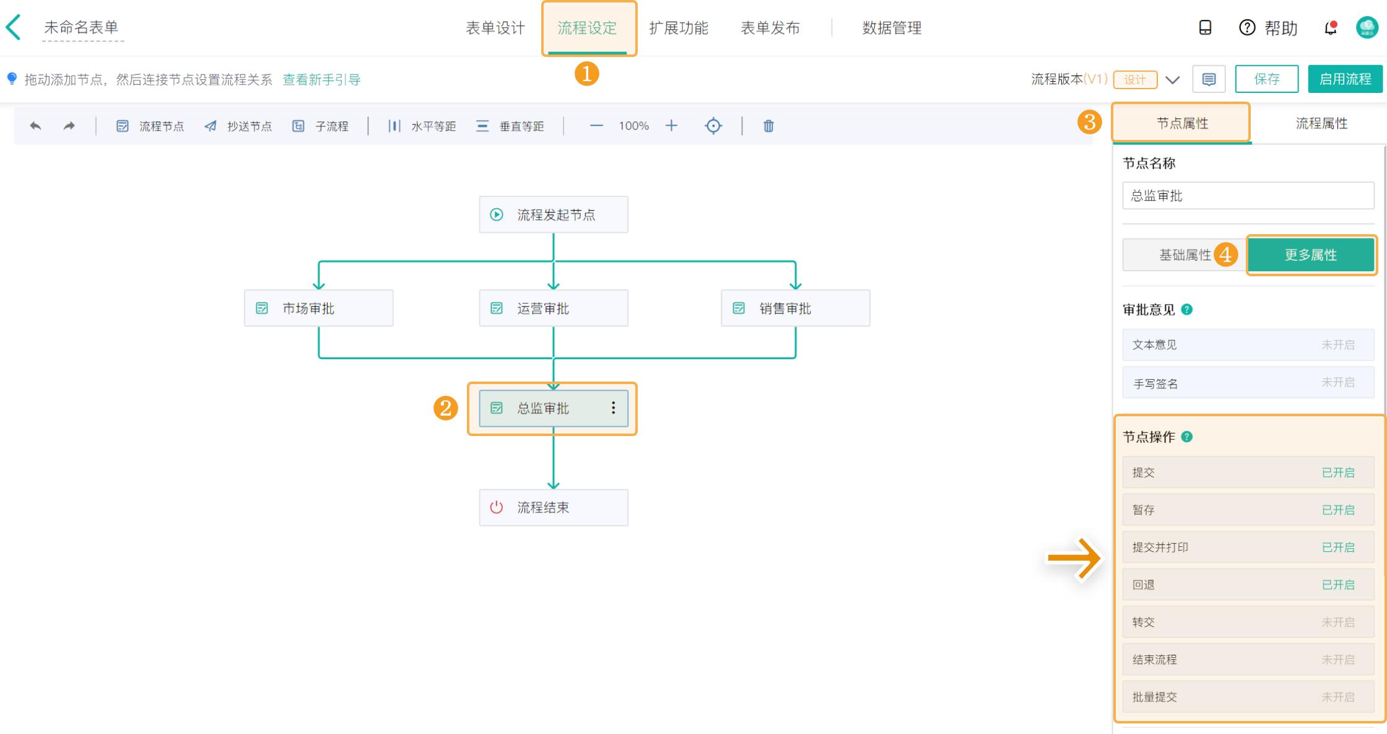Click the redo arrow icon
Image resolution: width=1387 pixels, height=734 pixels.
69,126
